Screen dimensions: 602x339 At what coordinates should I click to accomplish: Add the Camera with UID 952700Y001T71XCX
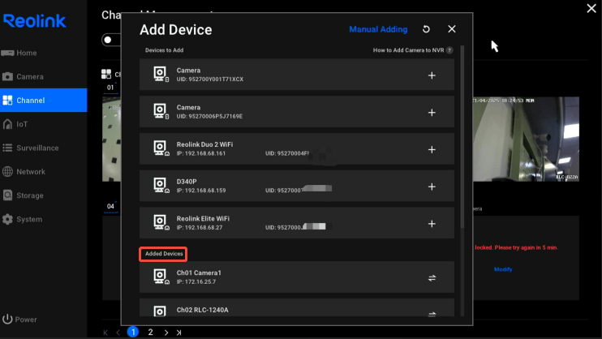click(x=432, y=75)
